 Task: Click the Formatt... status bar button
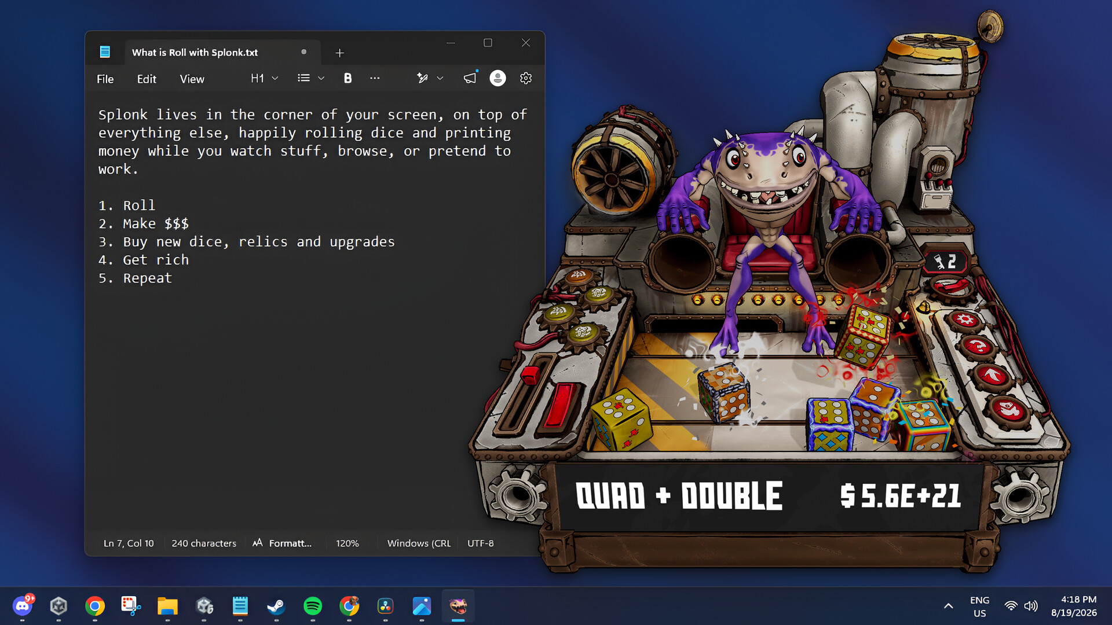(282, 543)
